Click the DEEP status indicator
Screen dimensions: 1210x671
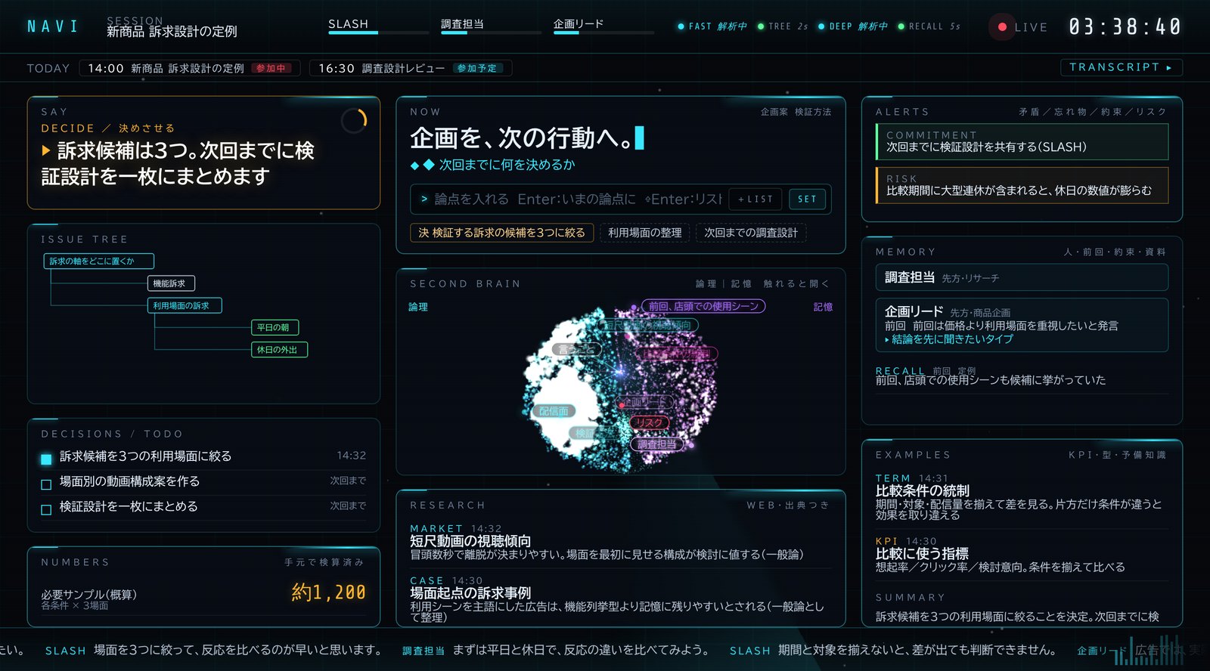853,26
